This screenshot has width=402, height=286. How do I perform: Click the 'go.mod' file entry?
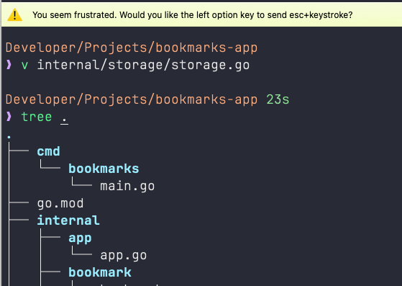coord(60,204)
